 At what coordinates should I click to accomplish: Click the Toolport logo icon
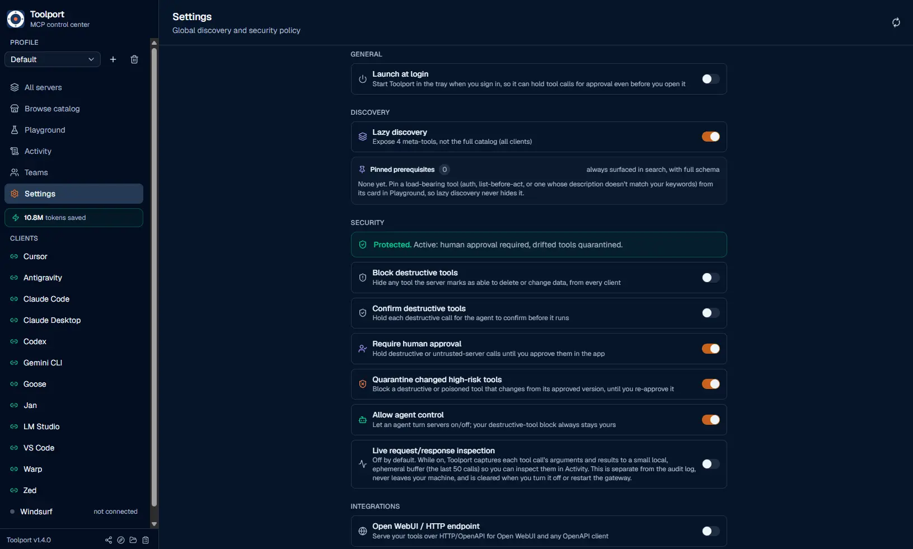coord(16,19)
